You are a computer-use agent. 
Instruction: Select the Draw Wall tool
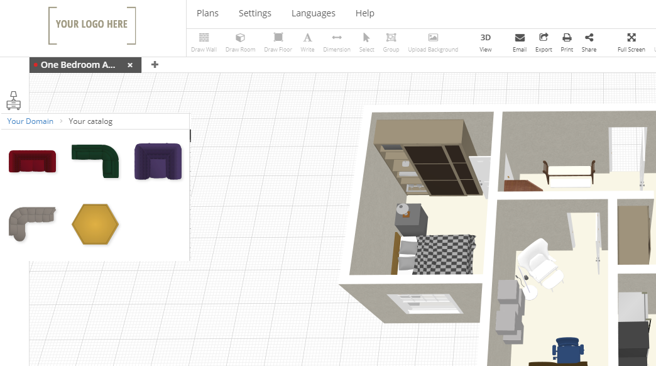click(x=203, y=42)
